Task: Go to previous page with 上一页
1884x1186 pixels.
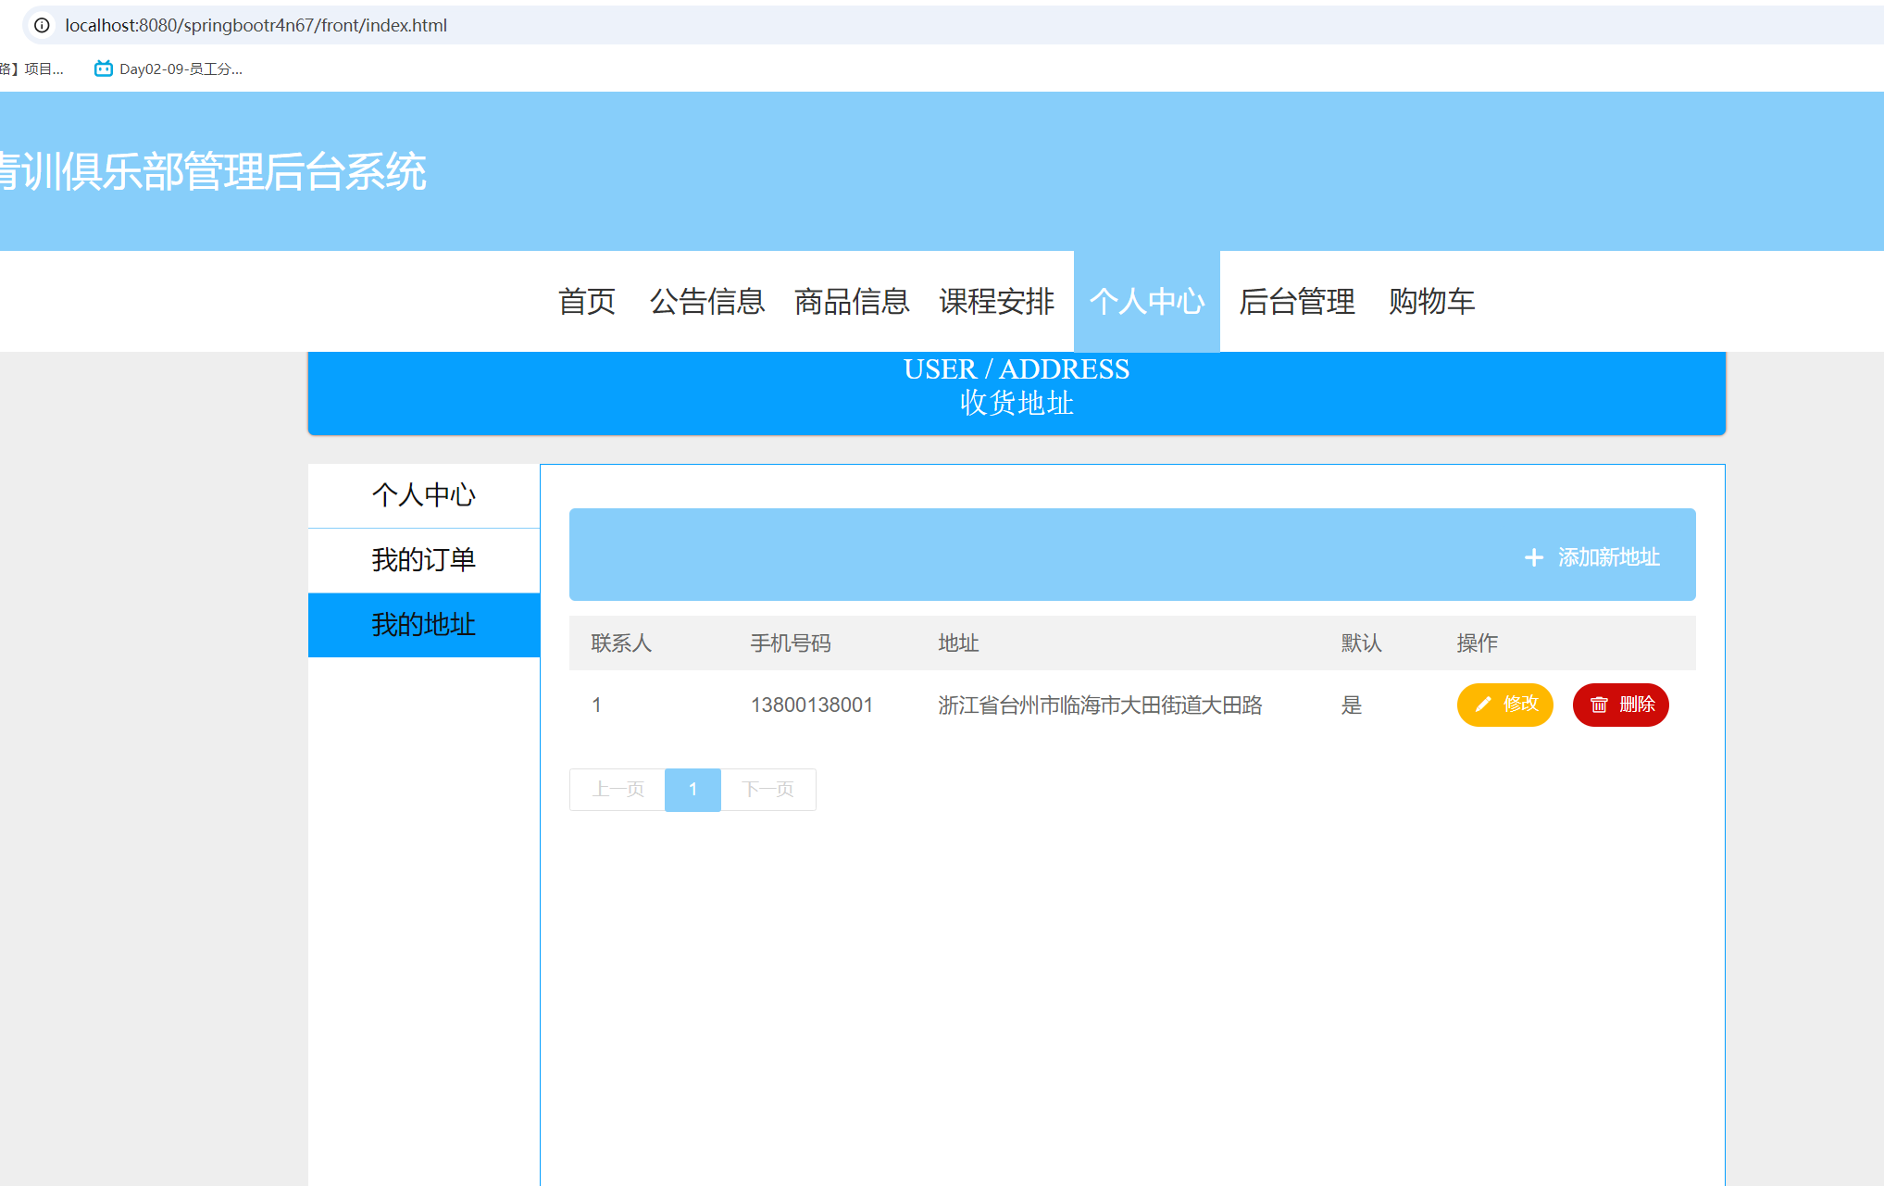Action: click(618, 790)
